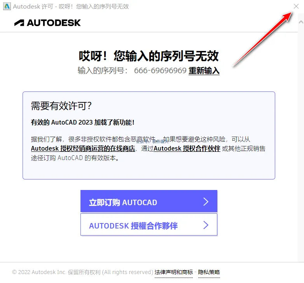Close the Autodesk license dialog window
Screen dimensions: 304x283
[296, 6]
